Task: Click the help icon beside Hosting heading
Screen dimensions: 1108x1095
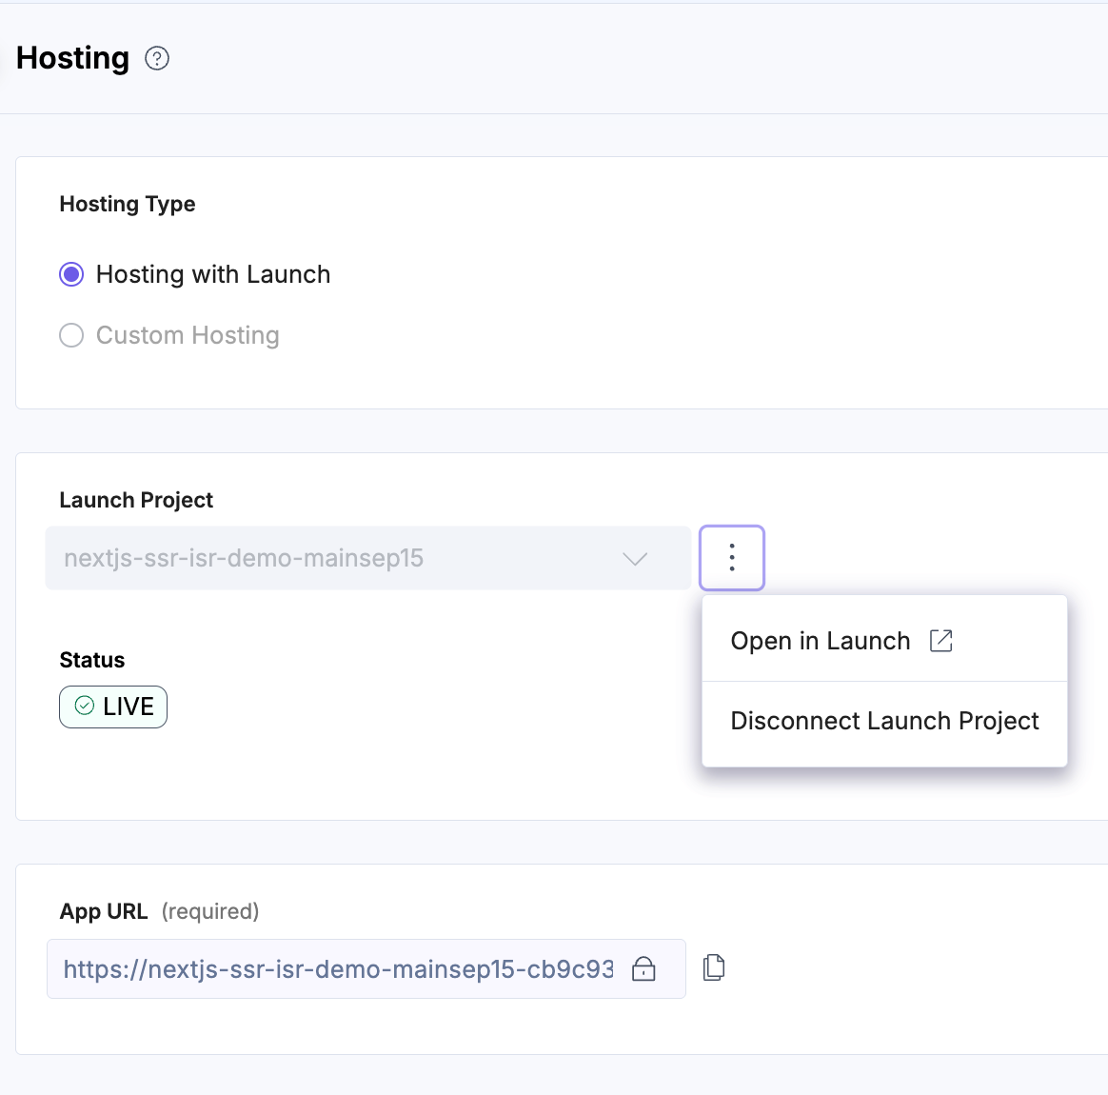Action: tap(157, 59)
